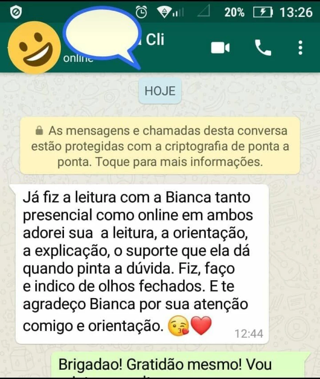
Task: Tap the online status text
Action: (78, 59)
